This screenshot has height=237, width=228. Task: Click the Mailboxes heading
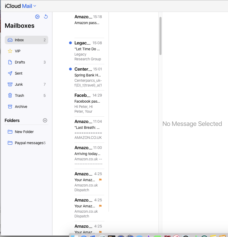tap(20, 26)
